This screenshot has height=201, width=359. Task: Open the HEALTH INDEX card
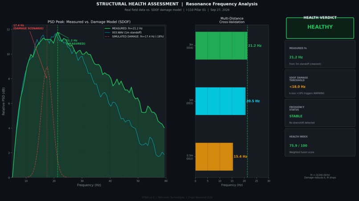point(320,142)
